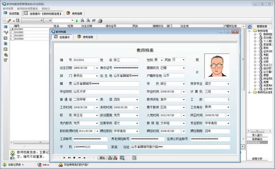Click the 报表输出 button in right panel

(257, 139)
